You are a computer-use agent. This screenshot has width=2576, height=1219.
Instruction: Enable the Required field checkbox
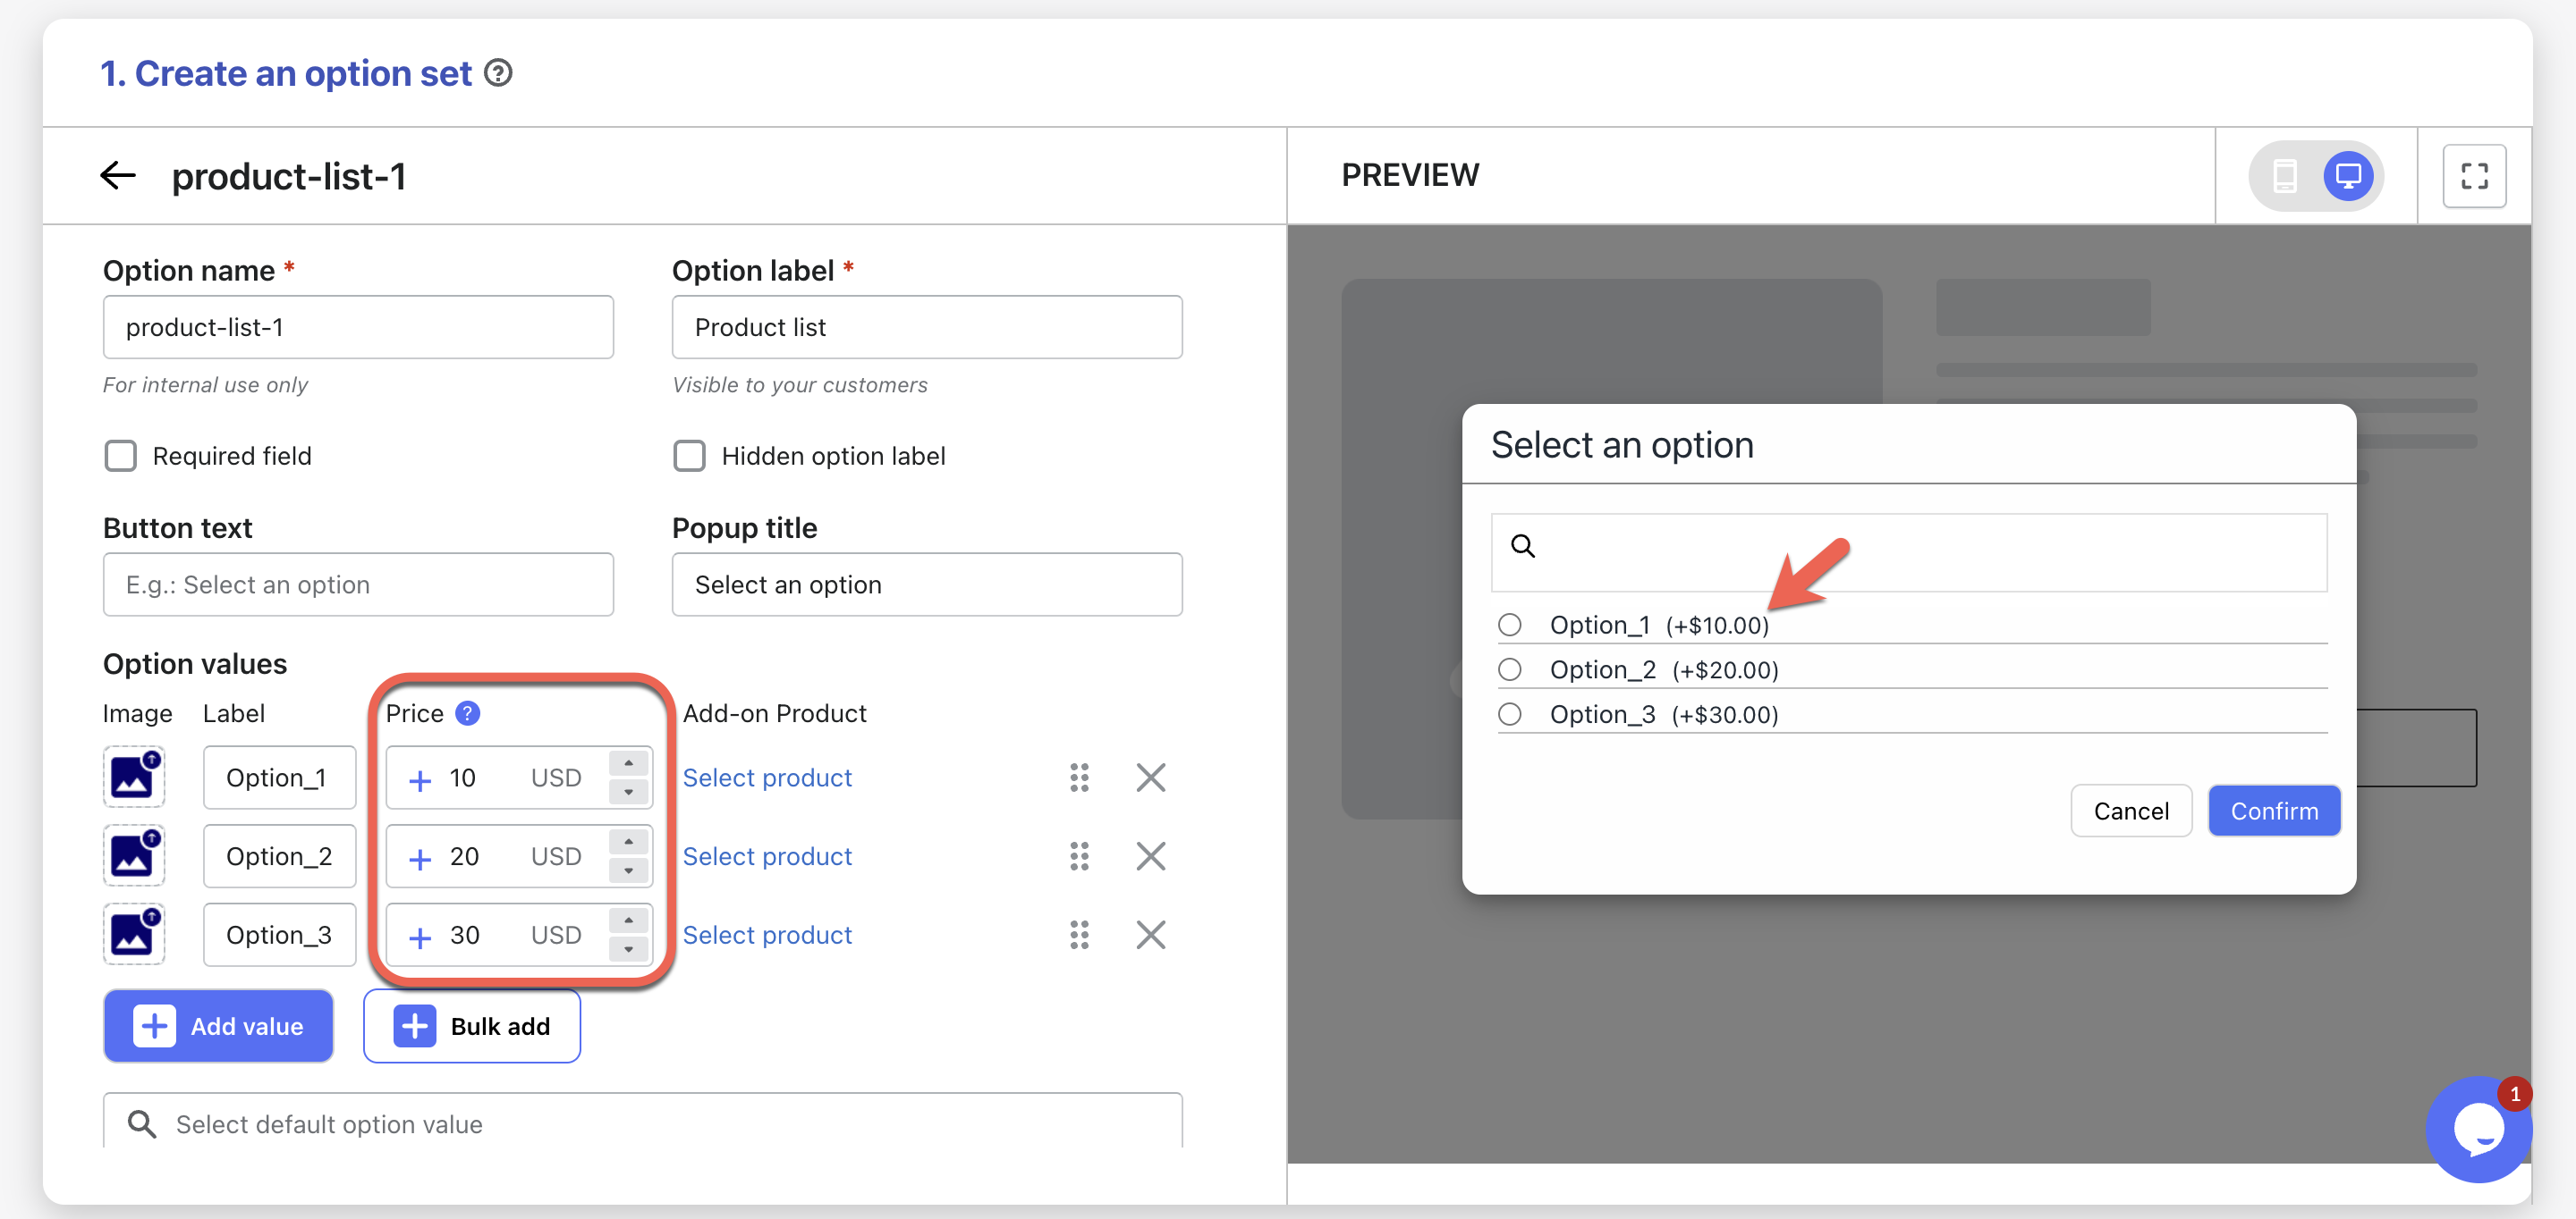(x=121, y=457)
